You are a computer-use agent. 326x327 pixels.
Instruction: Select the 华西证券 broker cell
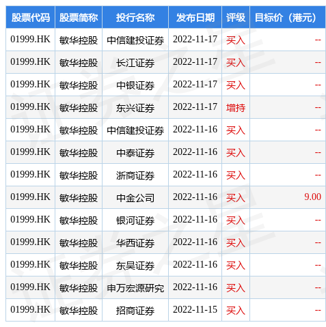[135, 243]
